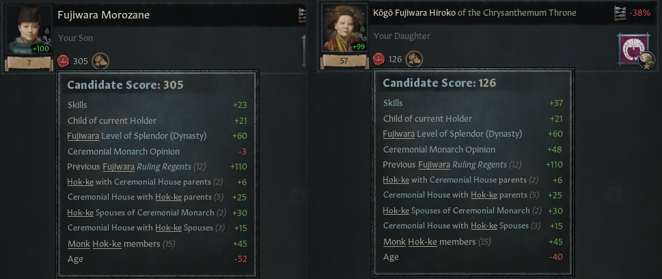
Task: Open Kōgō Fujiwara Hiroko's portrait
Action: [344, 29]
